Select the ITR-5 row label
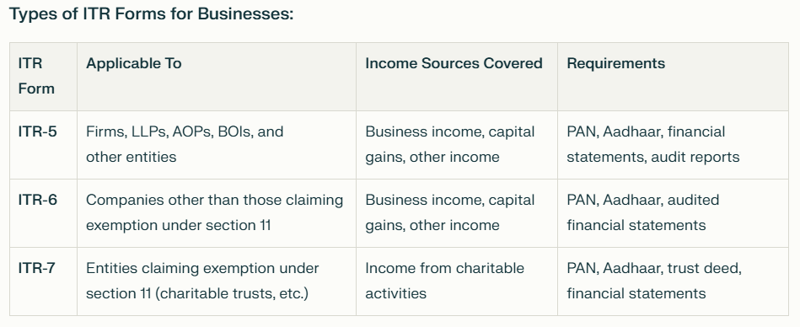 [x=38, y=131]
